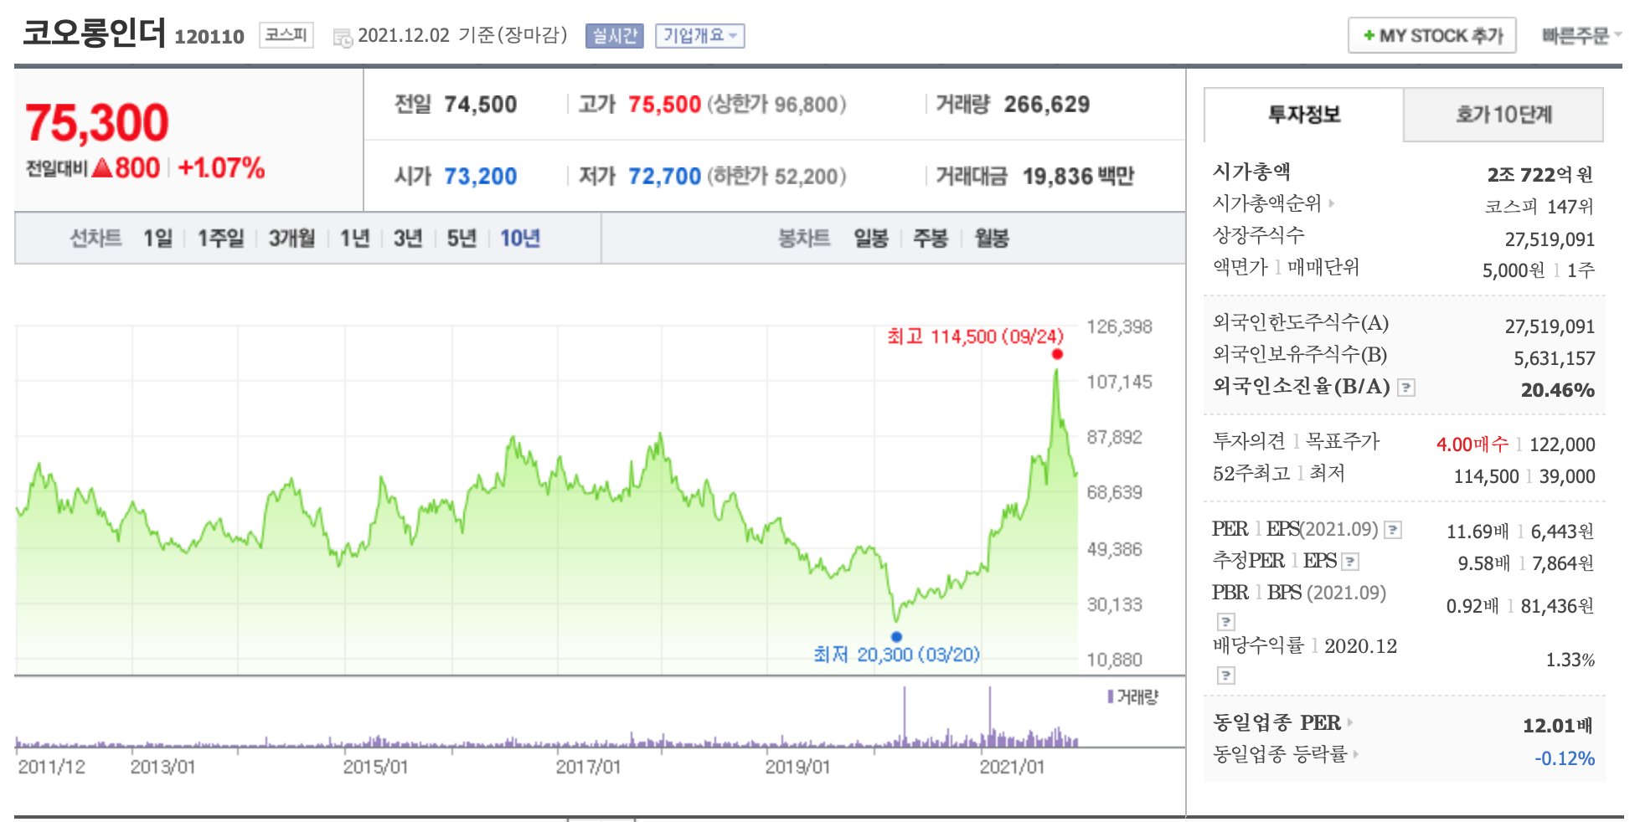Screen dimensions: 1640x822
Task: Select the 1일 line chart period
Action: click(157, 239)
